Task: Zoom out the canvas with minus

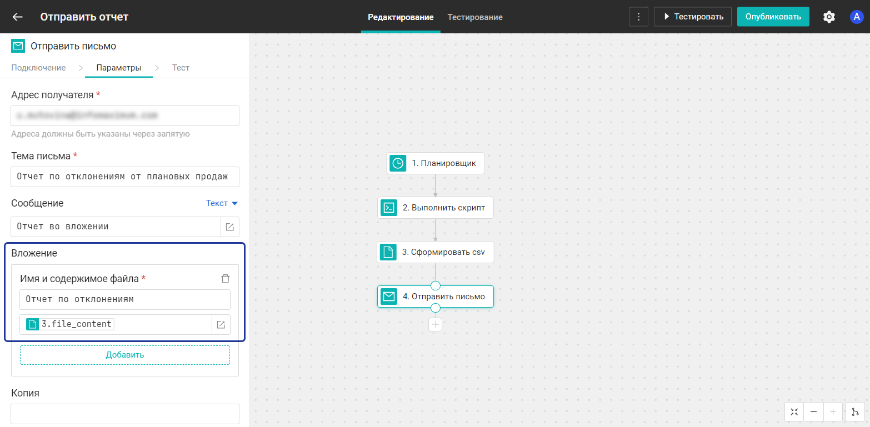Action: click(x=813, y=412)
